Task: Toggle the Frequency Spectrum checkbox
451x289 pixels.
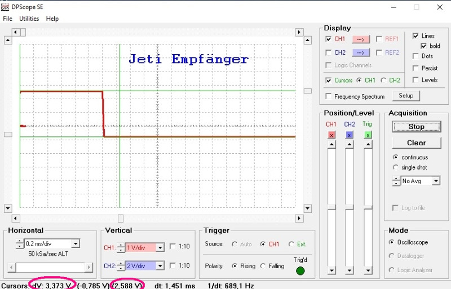Action: 328,96
